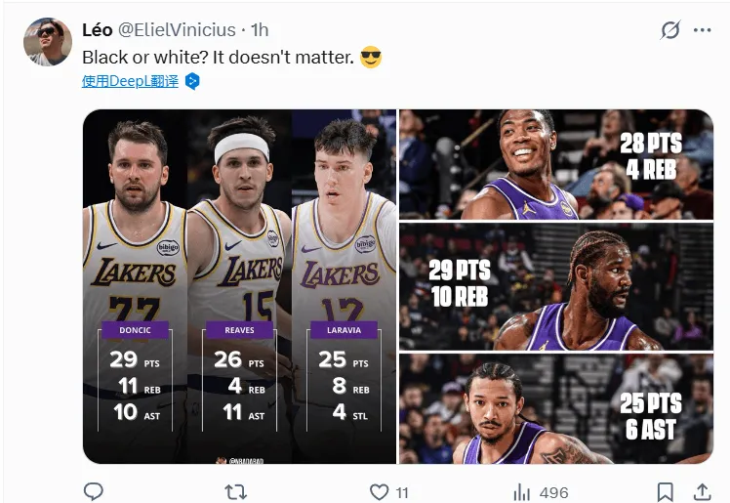
Task: Click the Grok explain-post icon
Action: [669, 30]
